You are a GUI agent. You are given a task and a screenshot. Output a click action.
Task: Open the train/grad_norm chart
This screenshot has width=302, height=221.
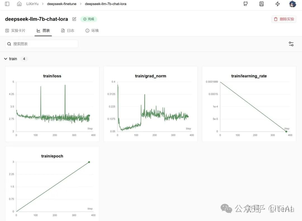(x=151, y=104)
